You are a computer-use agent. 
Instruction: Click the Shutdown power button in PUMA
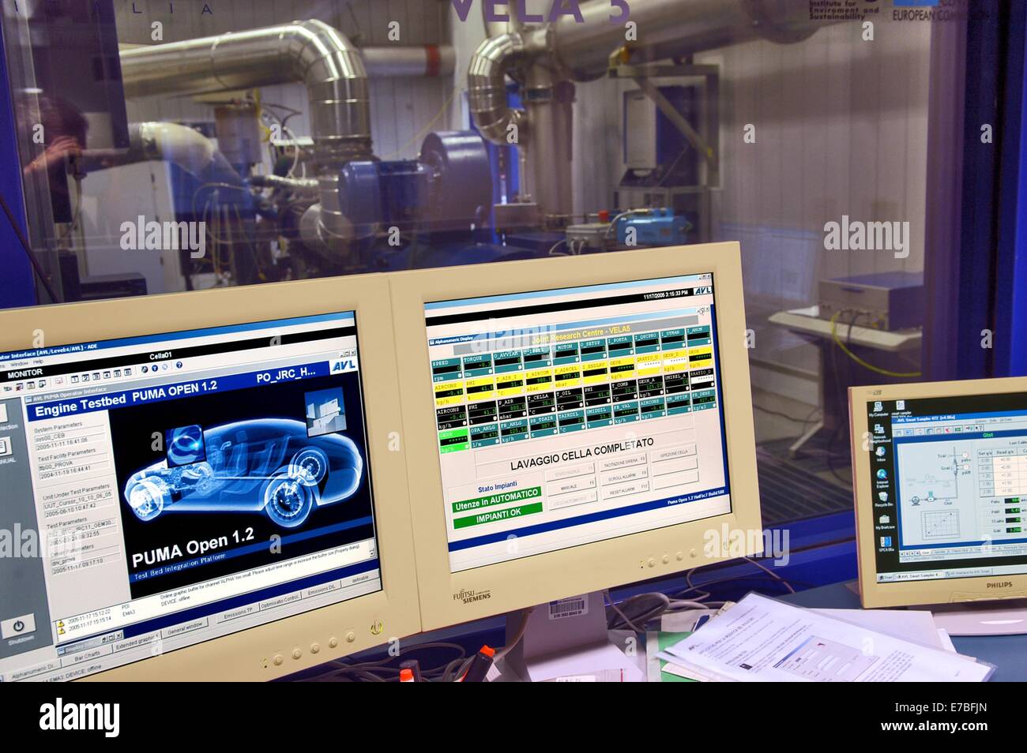[19, 627]
